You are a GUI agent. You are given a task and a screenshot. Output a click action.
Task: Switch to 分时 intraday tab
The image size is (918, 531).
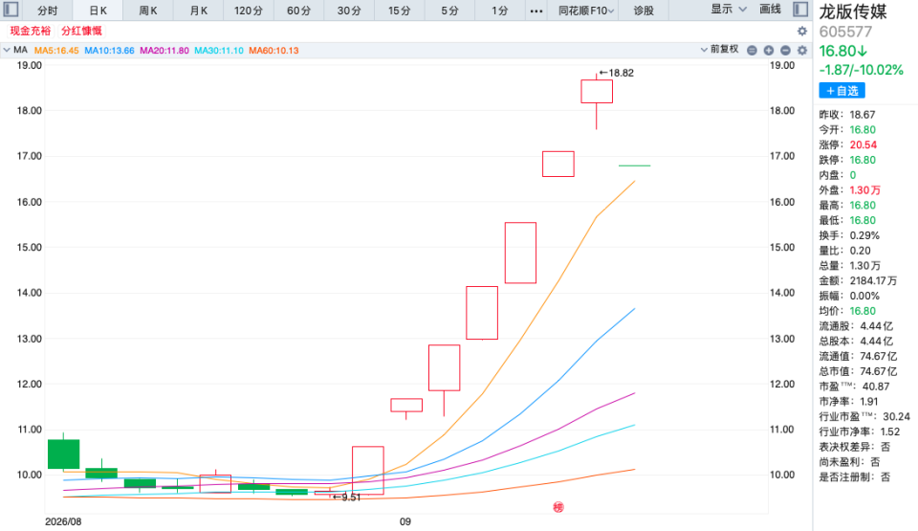[x=48, y=11]
